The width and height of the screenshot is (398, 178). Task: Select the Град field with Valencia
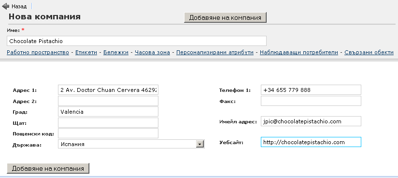[108, 112]
